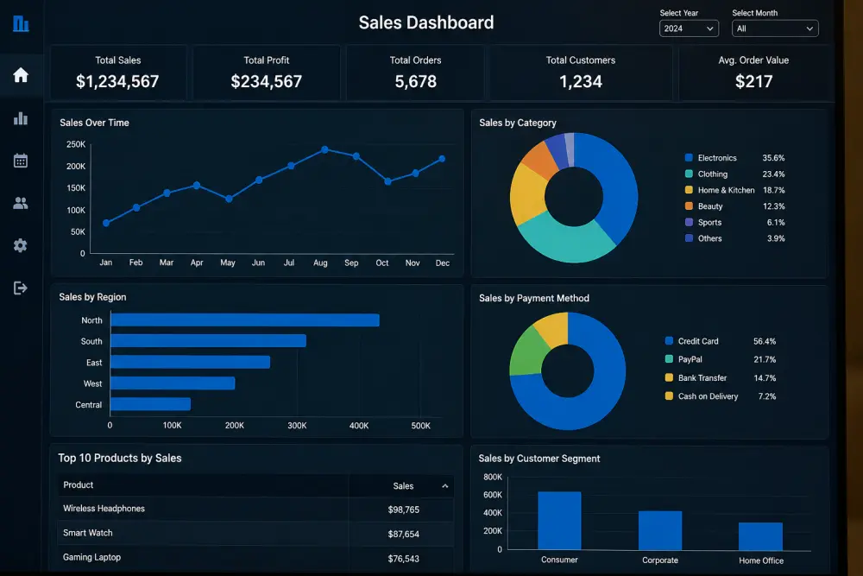Click the May data point on line chart

pyautogui.click(x=229, y=199)
